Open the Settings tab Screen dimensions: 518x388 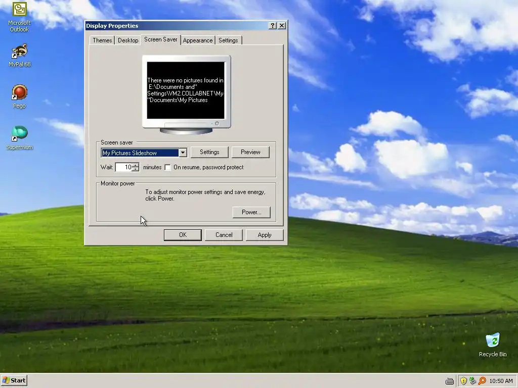point(228,40)
